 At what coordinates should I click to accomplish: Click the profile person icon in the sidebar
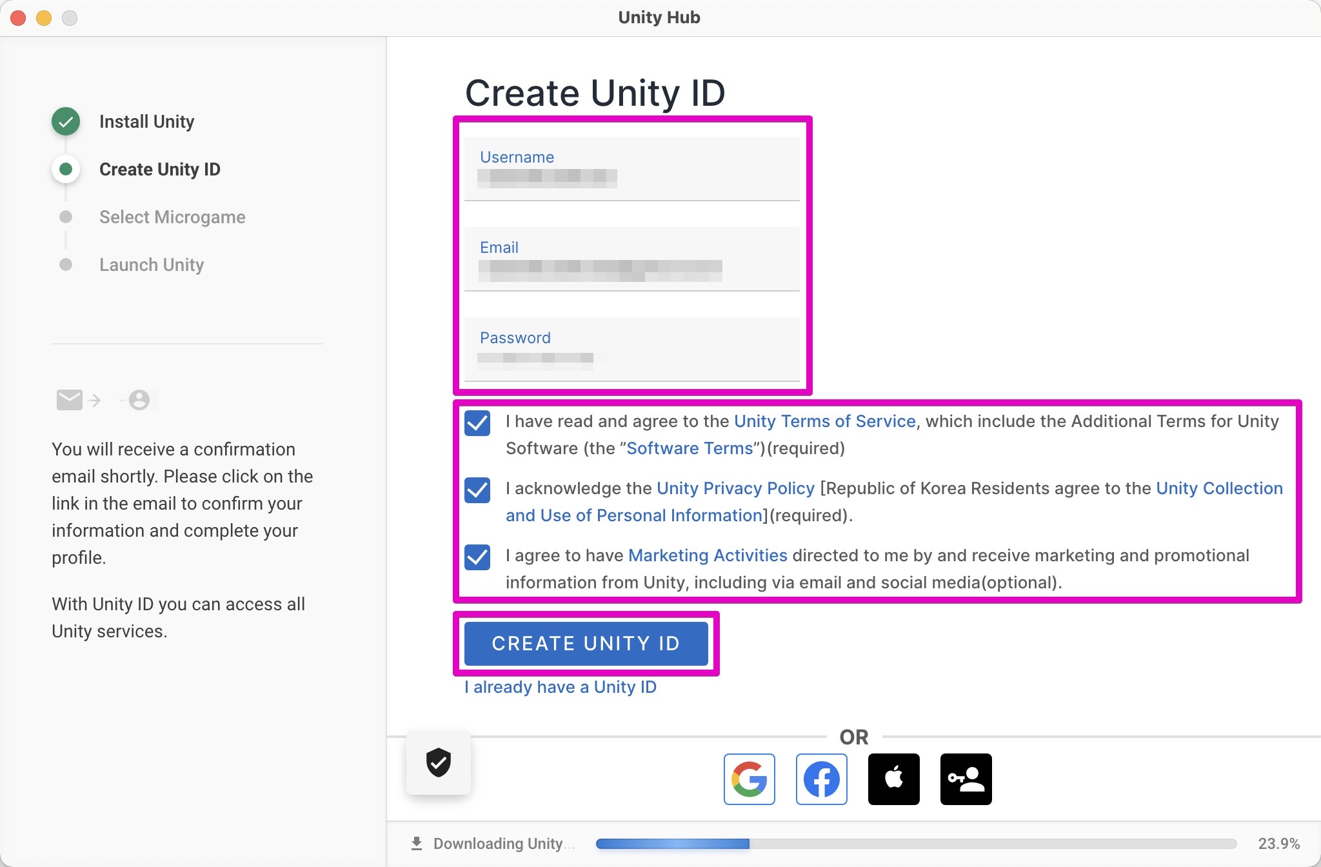(x=139, y=400)
